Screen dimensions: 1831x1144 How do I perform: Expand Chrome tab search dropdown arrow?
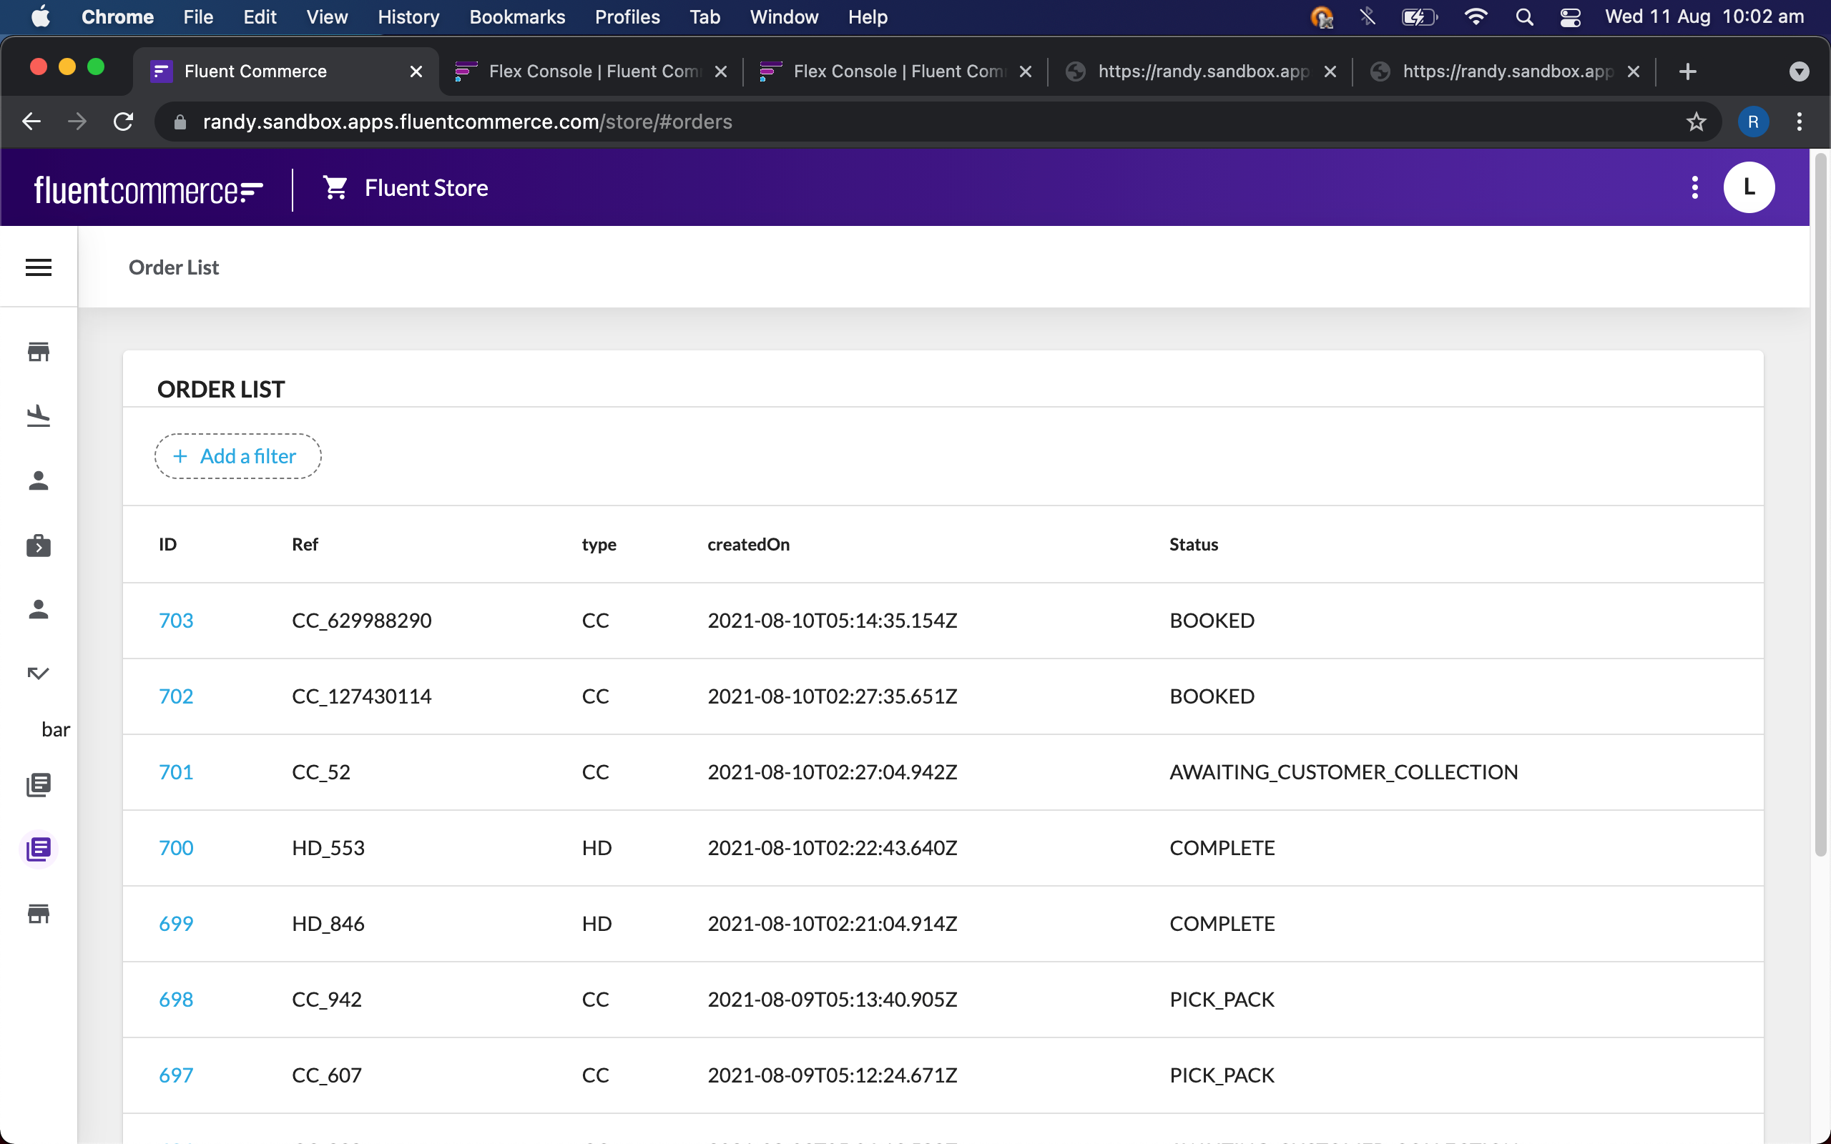pos(1799,71)
